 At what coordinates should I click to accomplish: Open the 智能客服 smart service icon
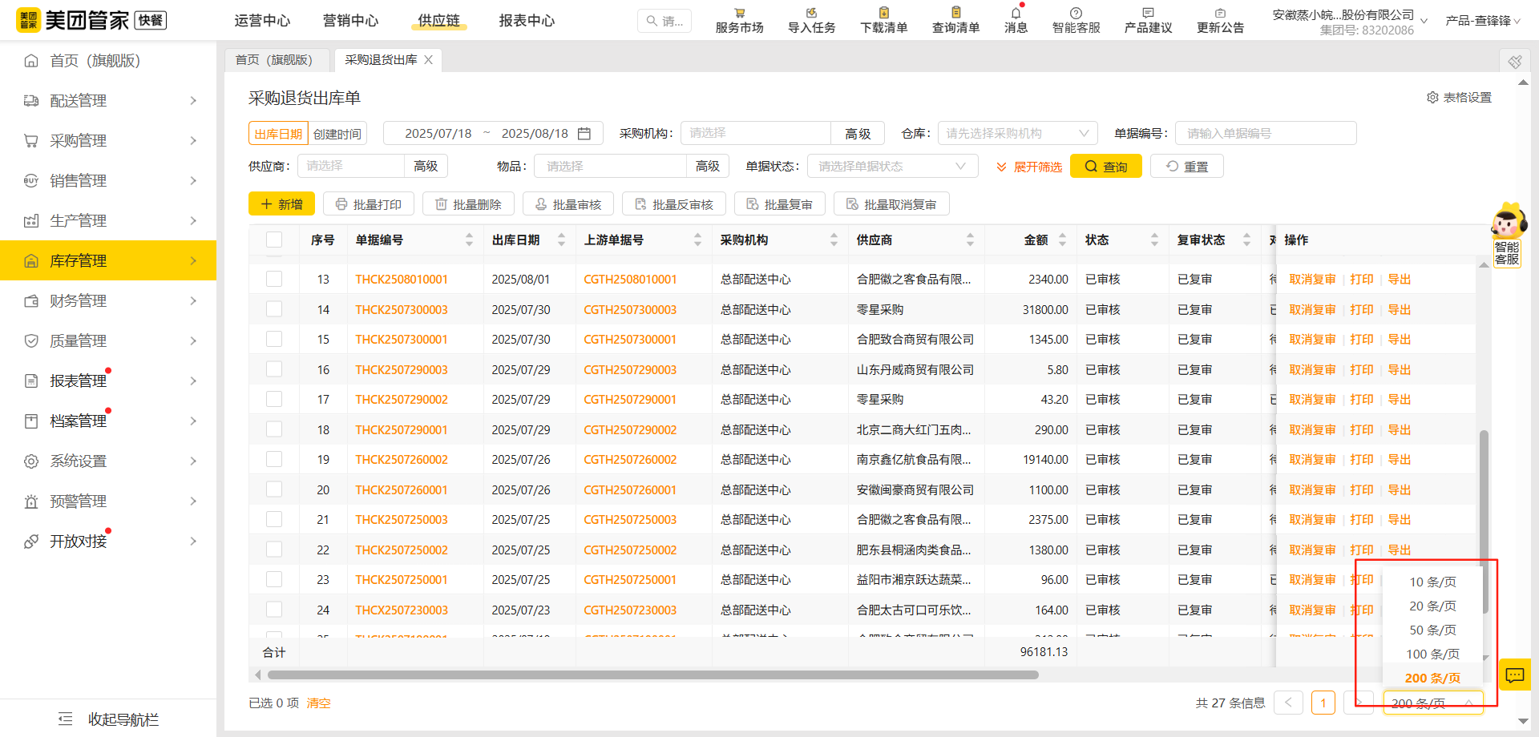pyautogui.click(x=1076, y=19)
